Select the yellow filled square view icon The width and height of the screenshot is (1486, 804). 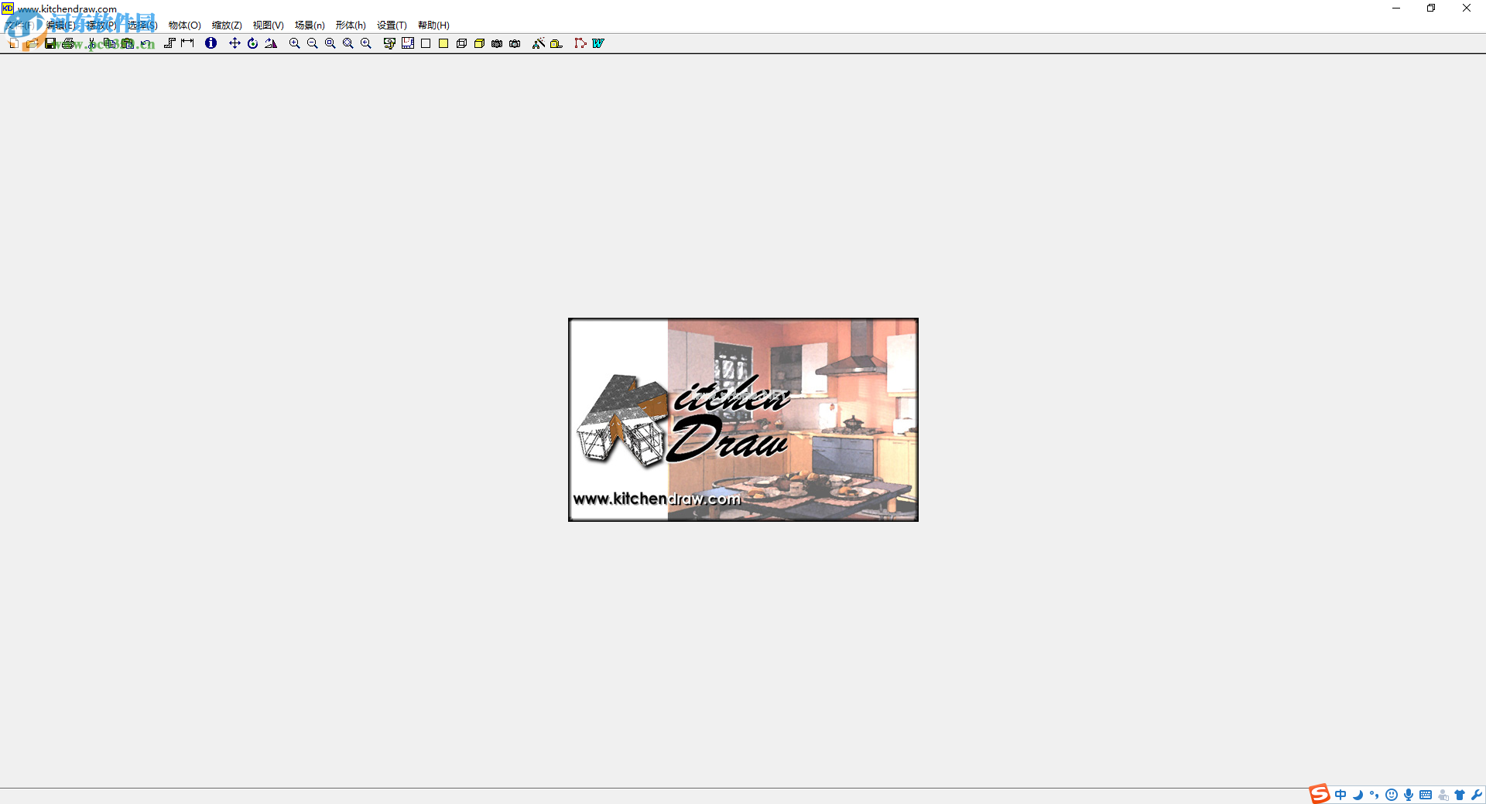(443, 43)
